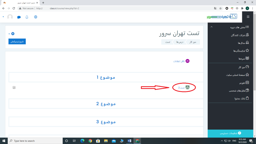Click the موضوع 3 section heading

coord(106,122)
